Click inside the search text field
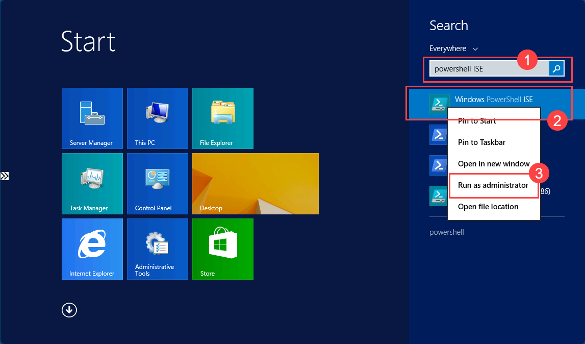 pos(485,68)
